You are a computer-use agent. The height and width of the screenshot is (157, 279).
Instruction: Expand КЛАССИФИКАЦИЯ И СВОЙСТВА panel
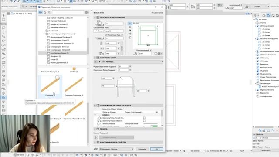click(95, 142)
